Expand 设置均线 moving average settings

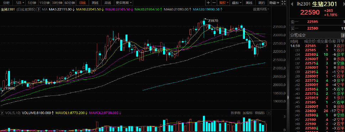[261, 9]
